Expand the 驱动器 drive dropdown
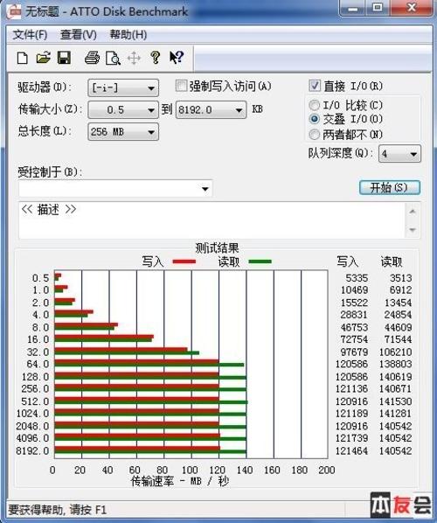Viewport: 437px width, 523px height. (123, 88)
